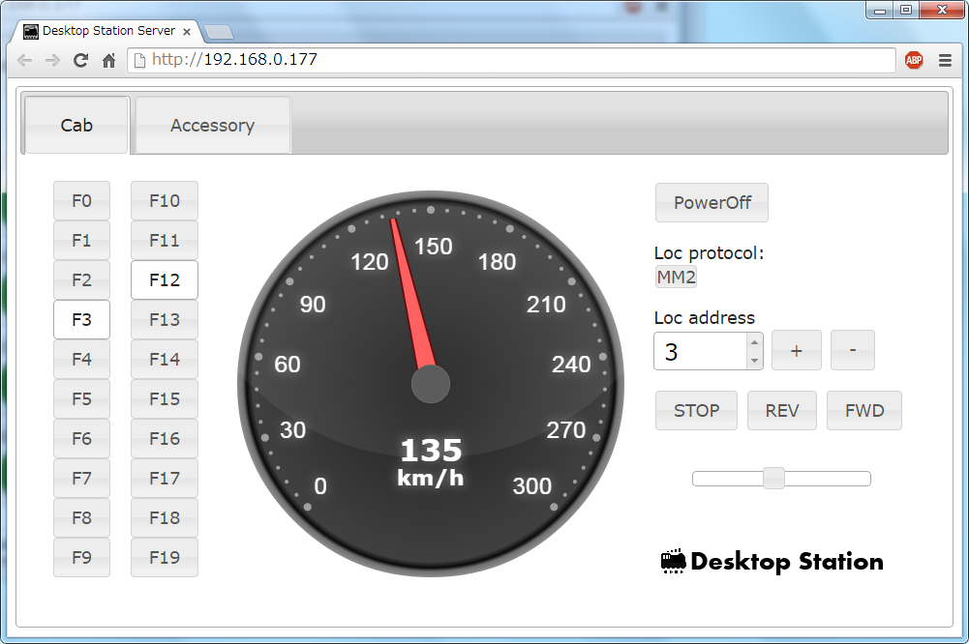Viewport: 969px width, 644px height.
Task: Click the STOP button
Action: tap(696, 411)
